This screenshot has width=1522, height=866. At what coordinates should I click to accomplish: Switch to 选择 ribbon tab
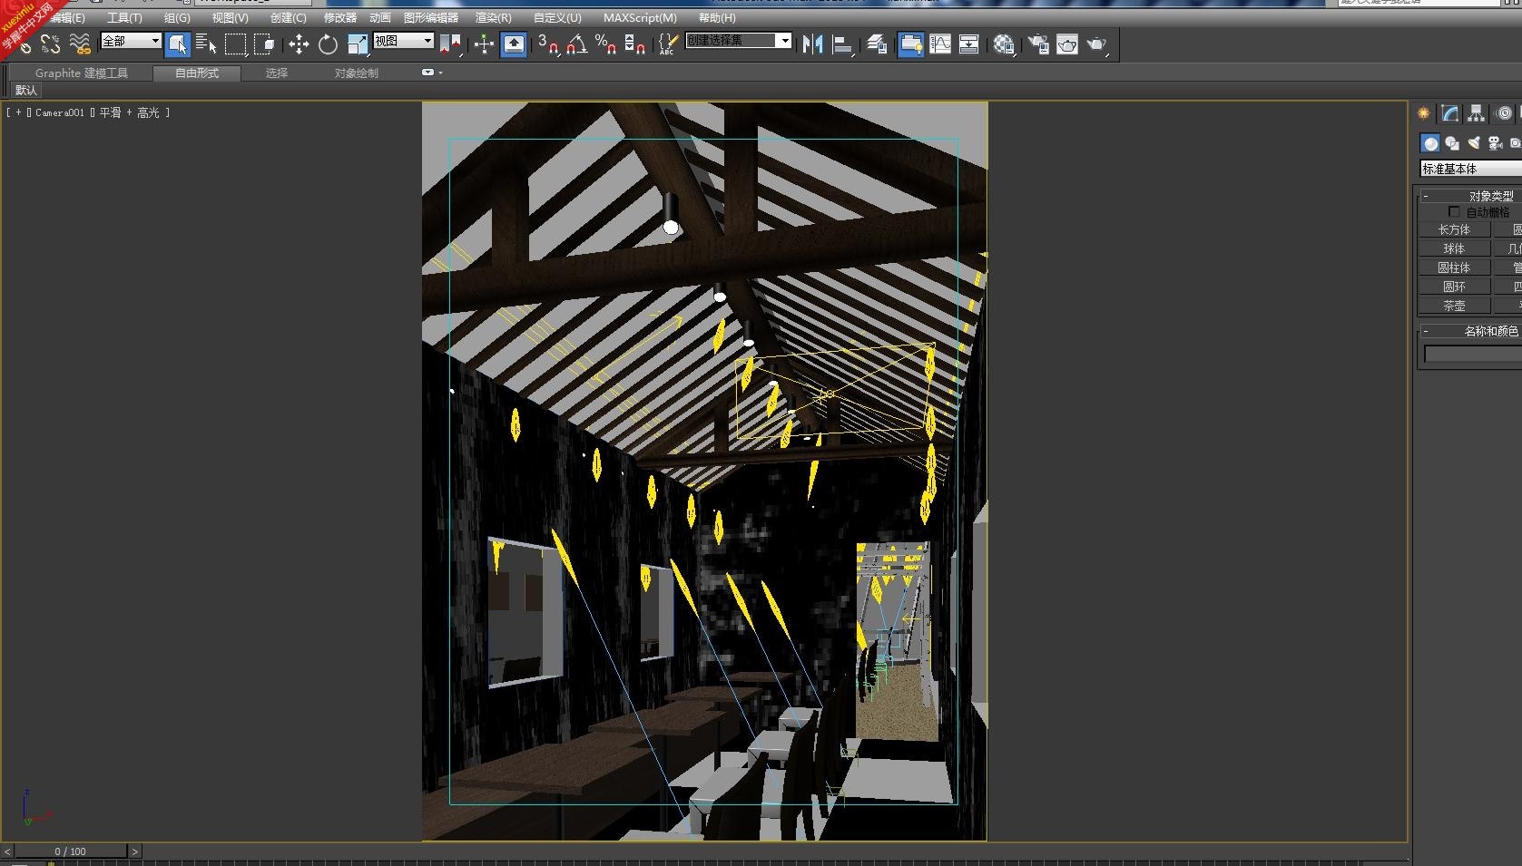tap(277, 73)
